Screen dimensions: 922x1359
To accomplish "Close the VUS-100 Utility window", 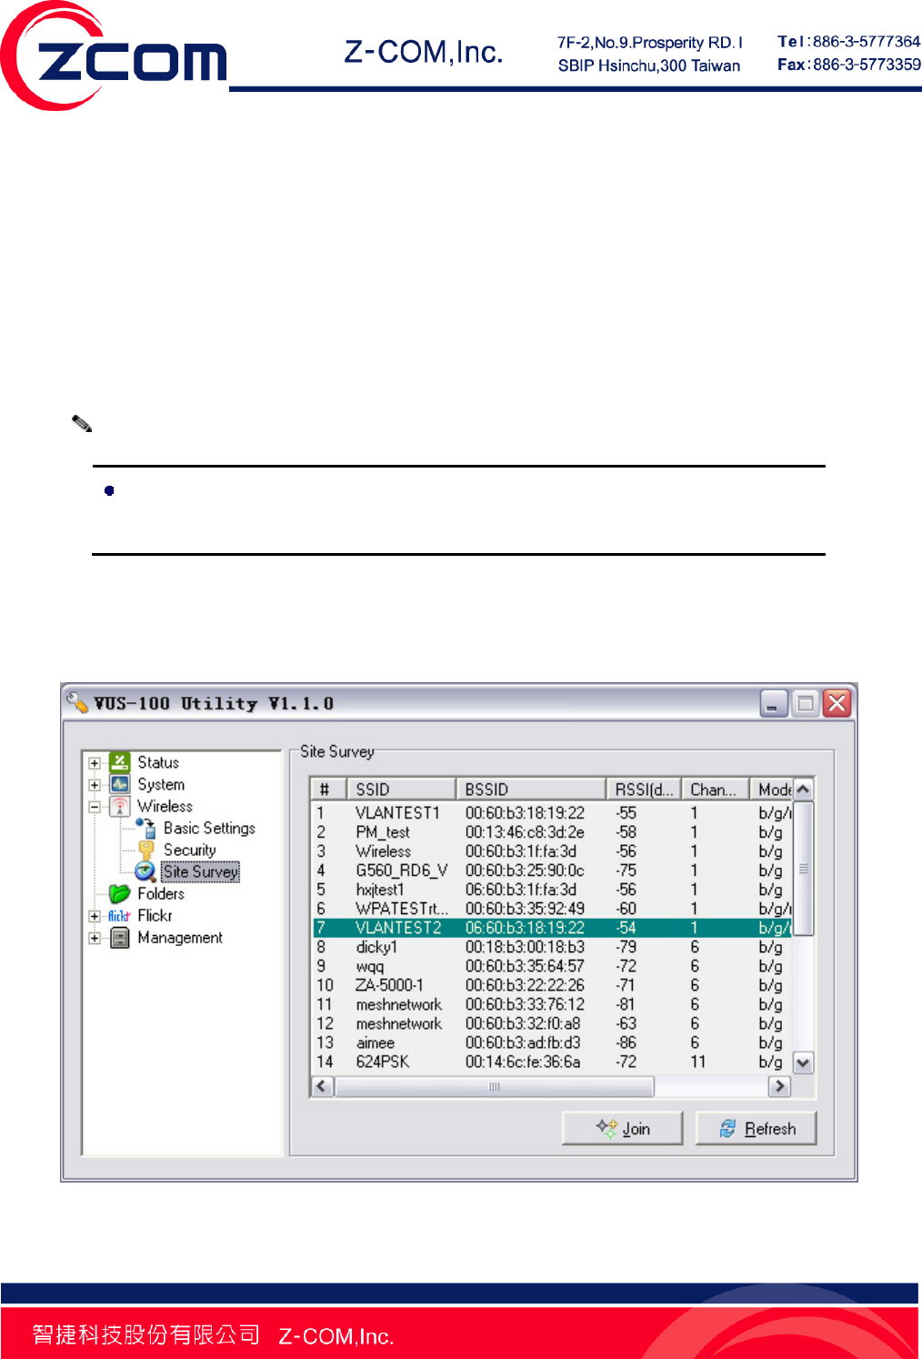I will (x=837, y=703).
